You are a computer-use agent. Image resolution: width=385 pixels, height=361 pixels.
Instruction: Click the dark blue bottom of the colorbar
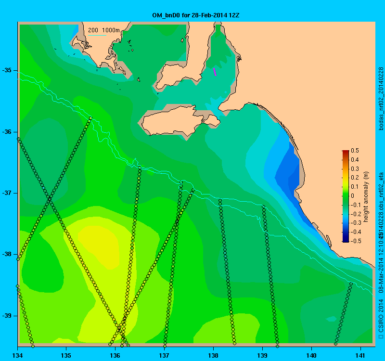pos(346,240)
